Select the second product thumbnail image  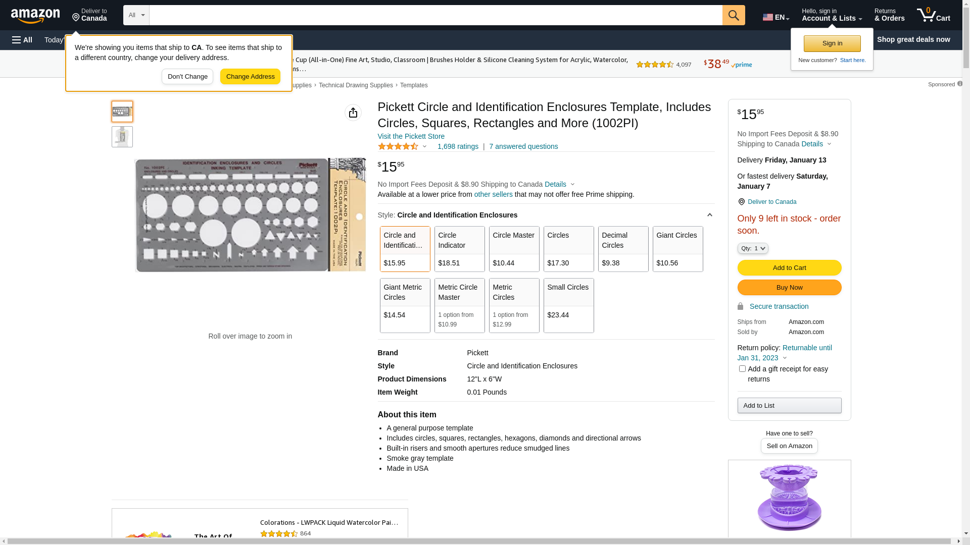tap(122, 137)
